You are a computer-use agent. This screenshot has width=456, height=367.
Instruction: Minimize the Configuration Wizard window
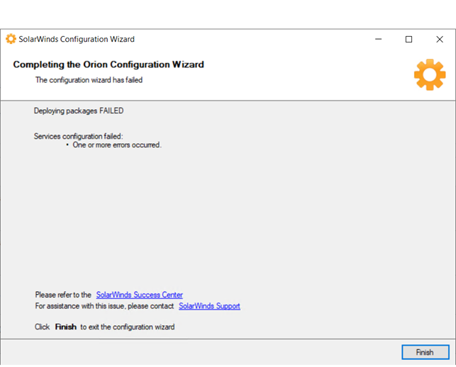[x=379, y=39]
